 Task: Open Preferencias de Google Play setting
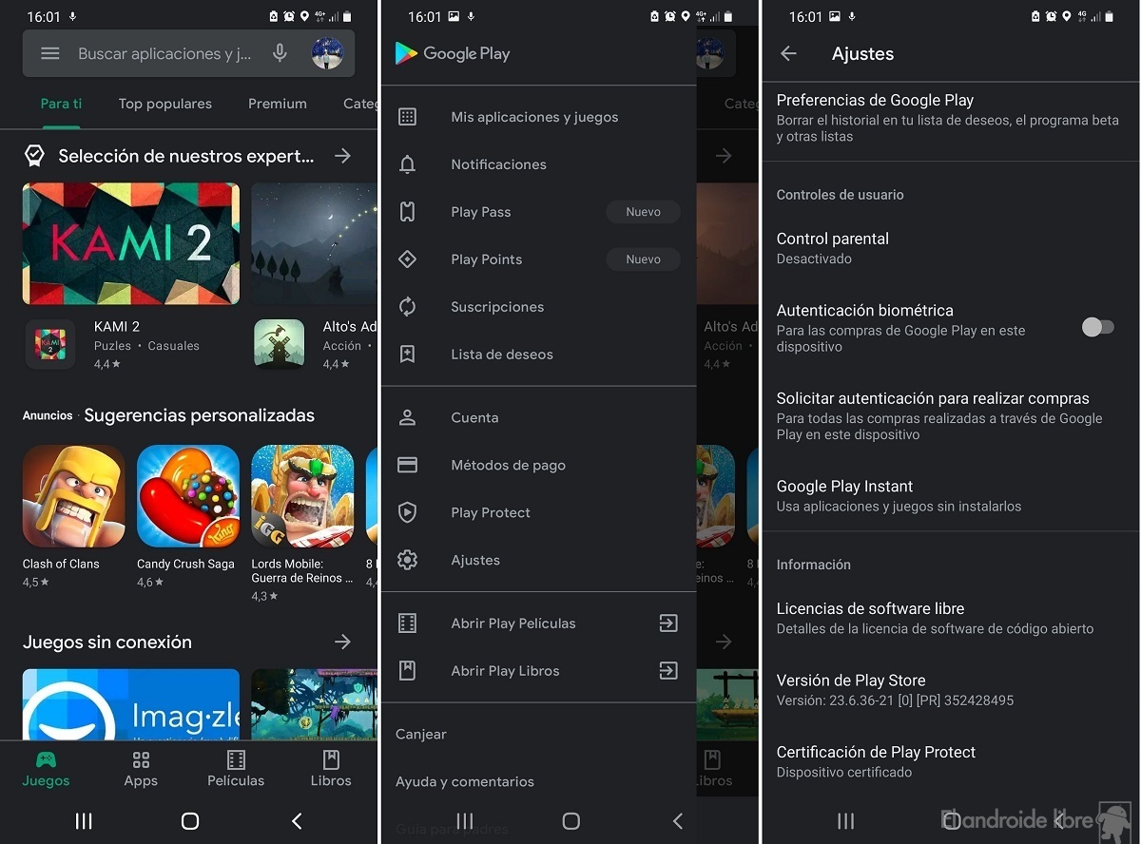(x=951, y=118)
